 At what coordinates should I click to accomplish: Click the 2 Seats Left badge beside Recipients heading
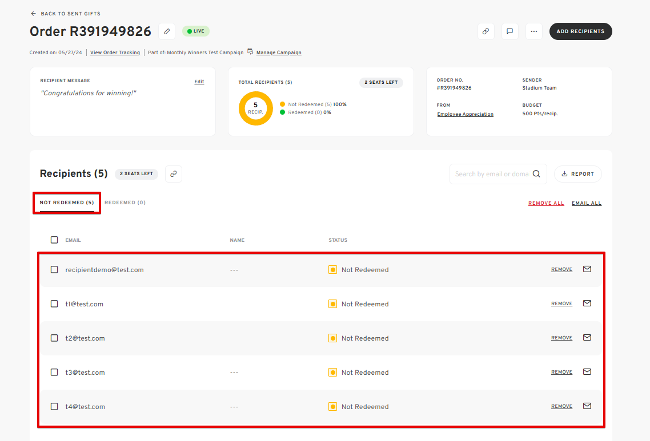[x=137, y=173]
